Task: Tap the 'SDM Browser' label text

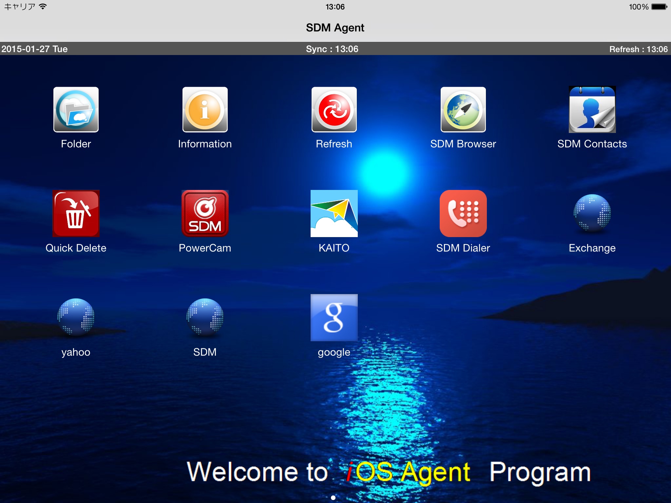Action: 463,144
